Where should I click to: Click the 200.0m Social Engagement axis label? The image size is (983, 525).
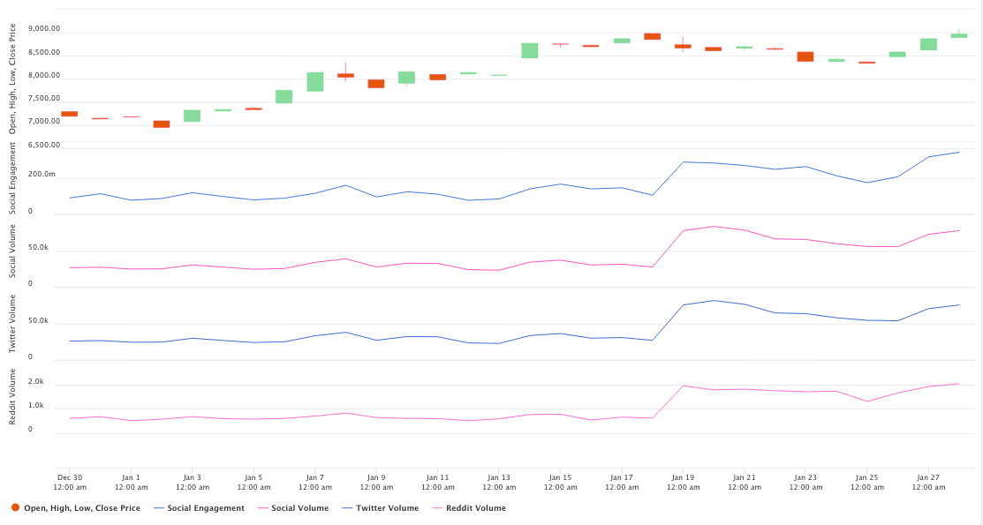pos(42,174)
